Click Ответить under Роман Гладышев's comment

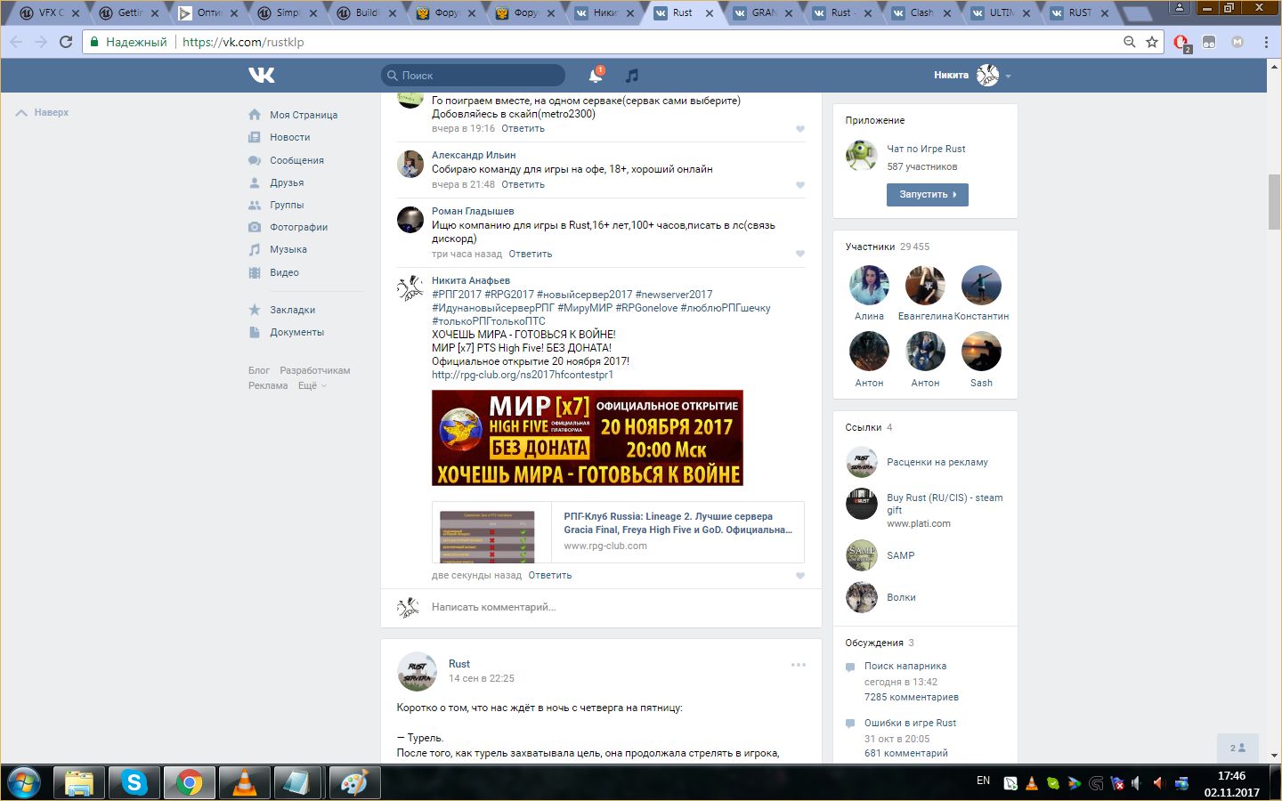530,255
